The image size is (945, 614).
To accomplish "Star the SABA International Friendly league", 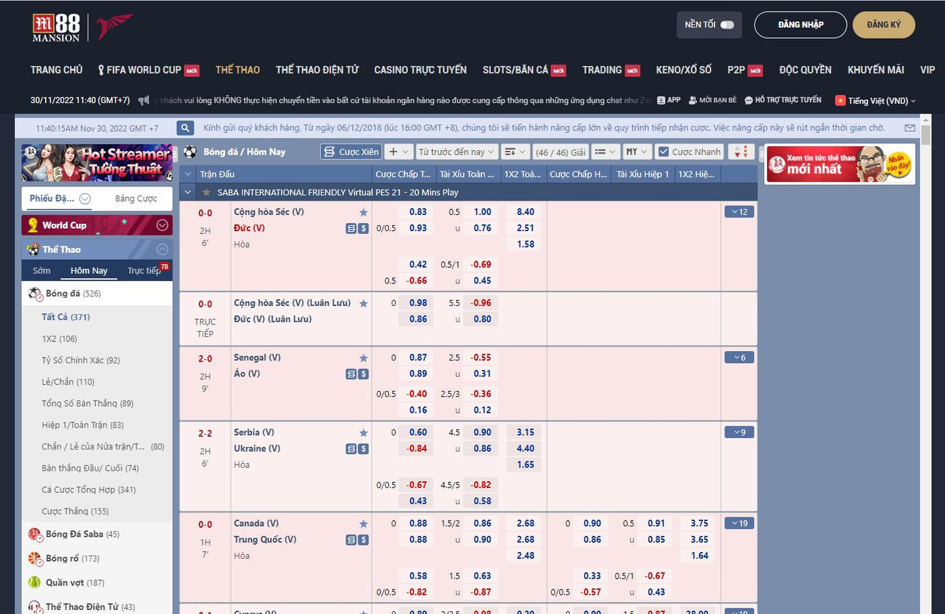I will point(207,192).
